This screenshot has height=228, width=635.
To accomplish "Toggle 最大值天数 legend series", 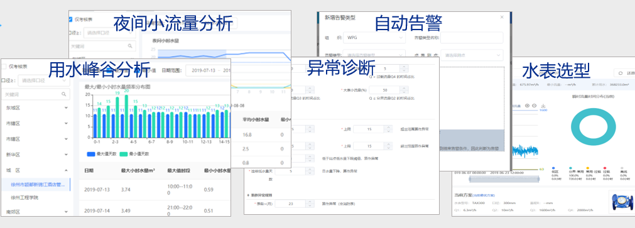I will pos(101,154).
